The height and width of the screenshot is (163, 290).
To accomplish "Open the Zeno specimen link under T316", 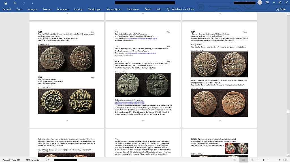I will (x=141, y=53).
